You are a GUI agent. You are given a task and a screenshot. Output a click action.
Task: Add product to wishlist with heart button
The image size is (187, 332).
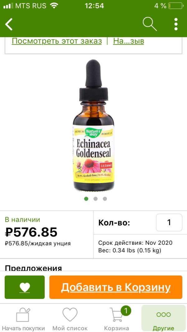[25, 287]
